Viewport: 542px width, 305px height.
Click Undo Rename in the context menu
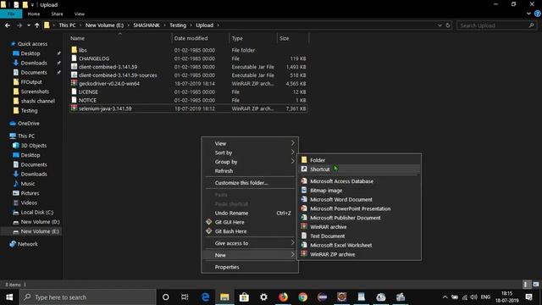(x=250, y=213)
